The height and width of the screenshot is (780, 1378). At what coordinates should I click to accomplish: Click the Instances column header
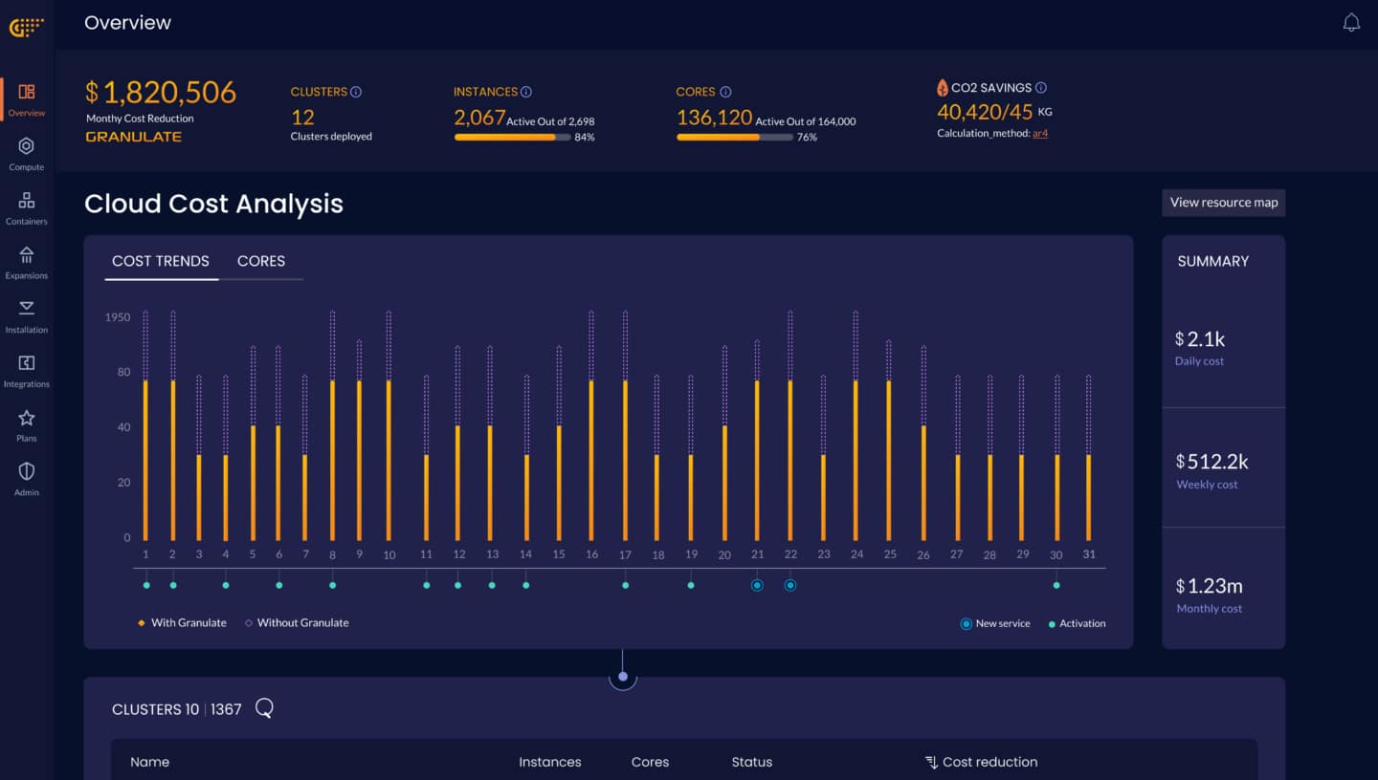point(549,762)
